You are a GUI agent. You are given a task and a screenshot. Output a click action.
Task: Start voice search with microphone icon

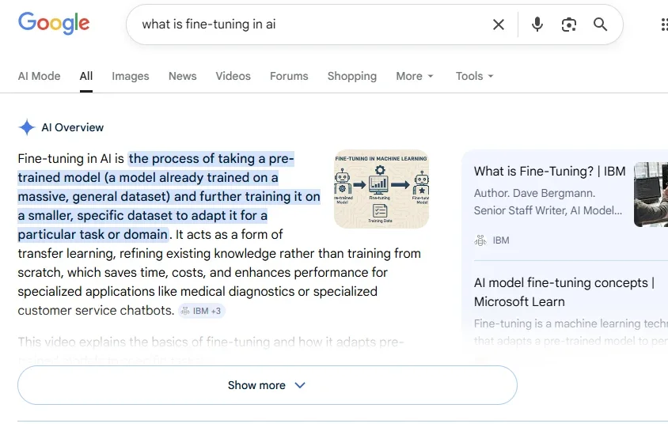pyautogui.click(x=537, y=25)
